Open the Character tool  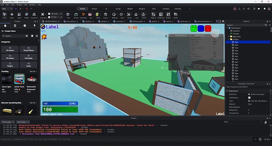click(x=83, y=15)
